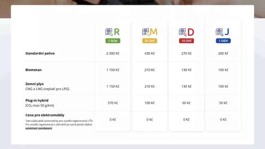Image resolution: width=265 pixels, height=149 pixels.
Task: Click the 200 Kč price
Action: (223, 53)
